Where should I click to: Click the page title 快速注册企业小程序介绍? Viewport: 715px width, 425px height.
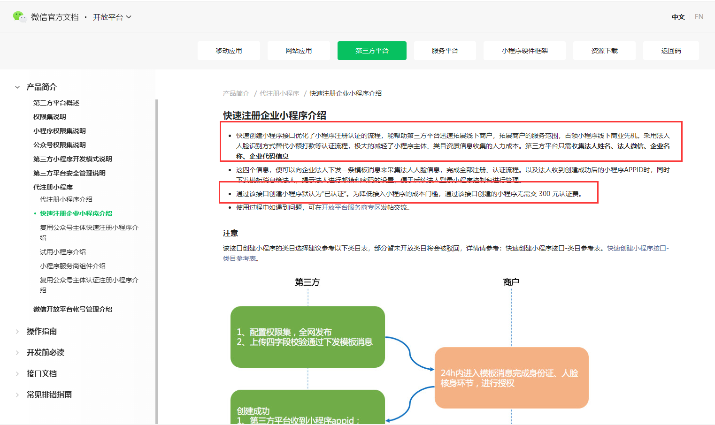point(275,115)
